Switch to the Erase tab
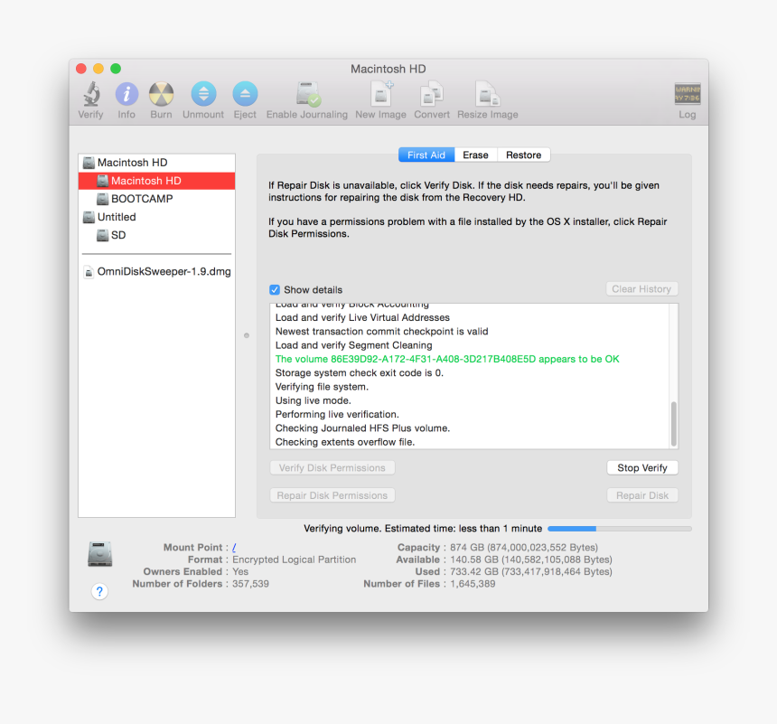Viewport: 777px width, 724px height. (x=476, y=155)
